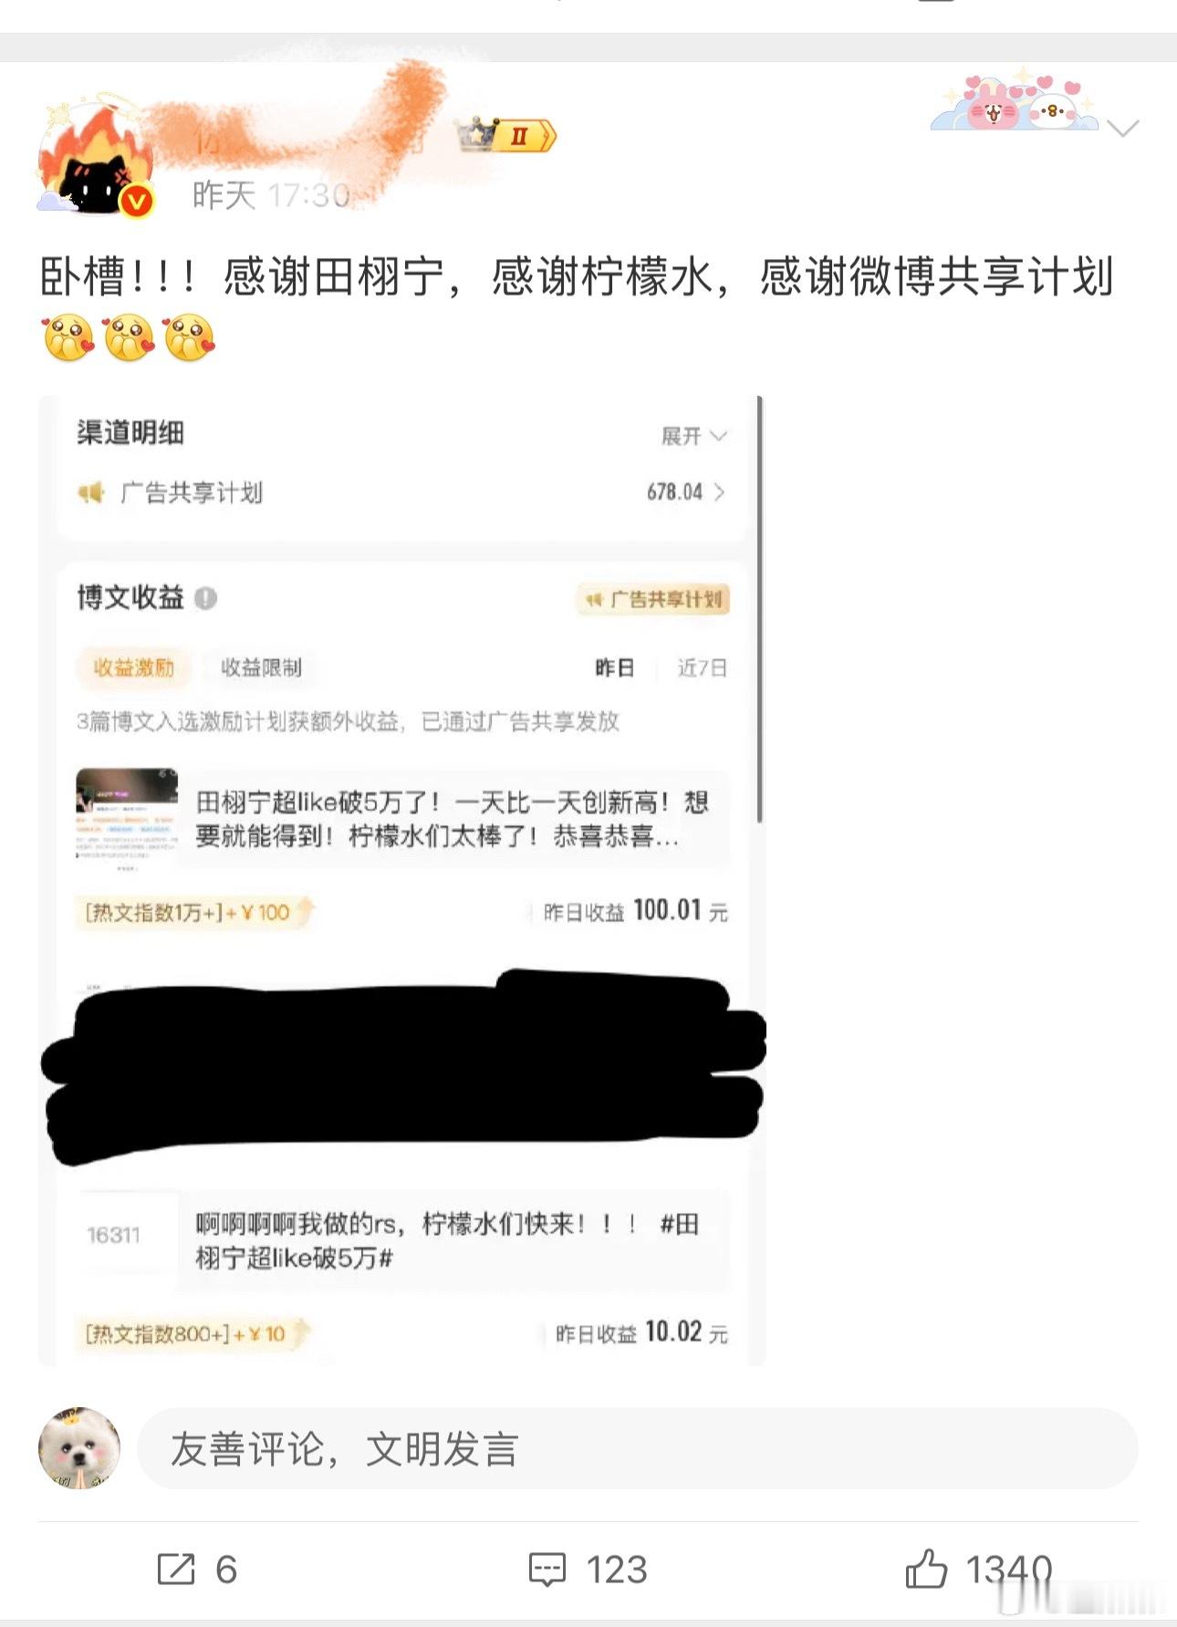Select the 收益激励 tab
Screen dimensions: 1177x1627
[x=134, y=668]
